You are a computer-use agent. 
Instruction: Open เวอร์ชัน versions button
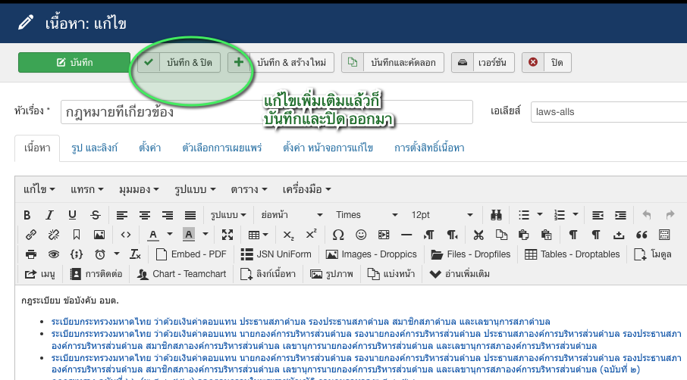[x=483, y=62]
